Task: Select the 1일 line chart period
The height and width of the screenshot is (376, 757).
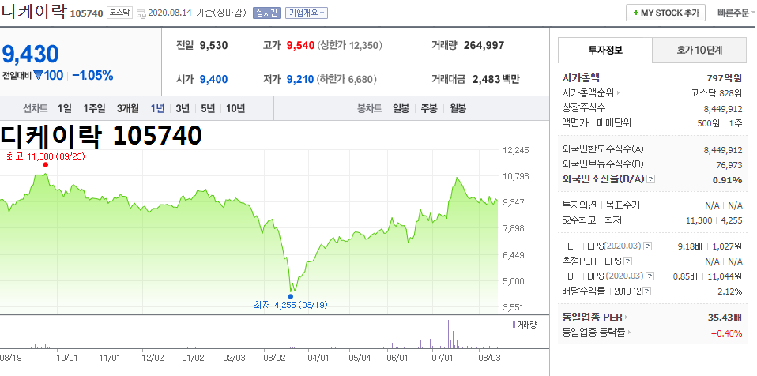Action: (x=64, y=108)
